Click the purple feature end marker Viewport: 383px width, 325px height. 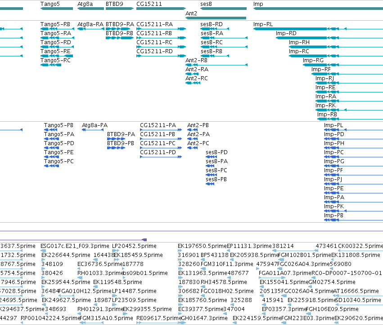tap(144, 240)
